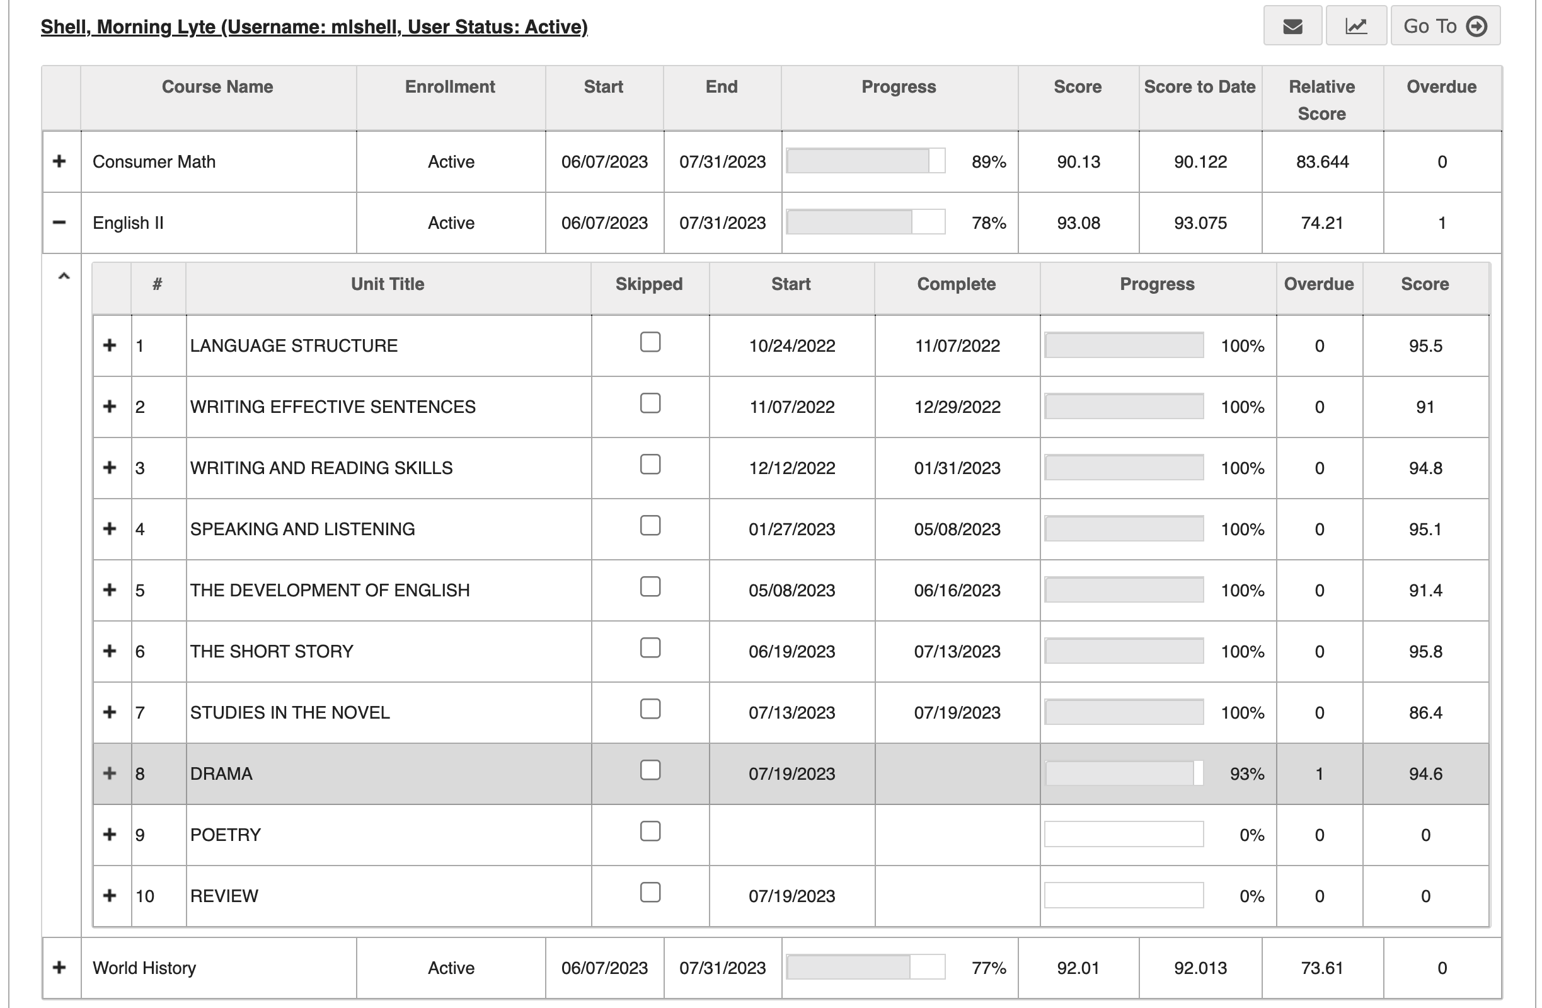Click the envelope message icon
1542x1008 pixels.
1292,26
